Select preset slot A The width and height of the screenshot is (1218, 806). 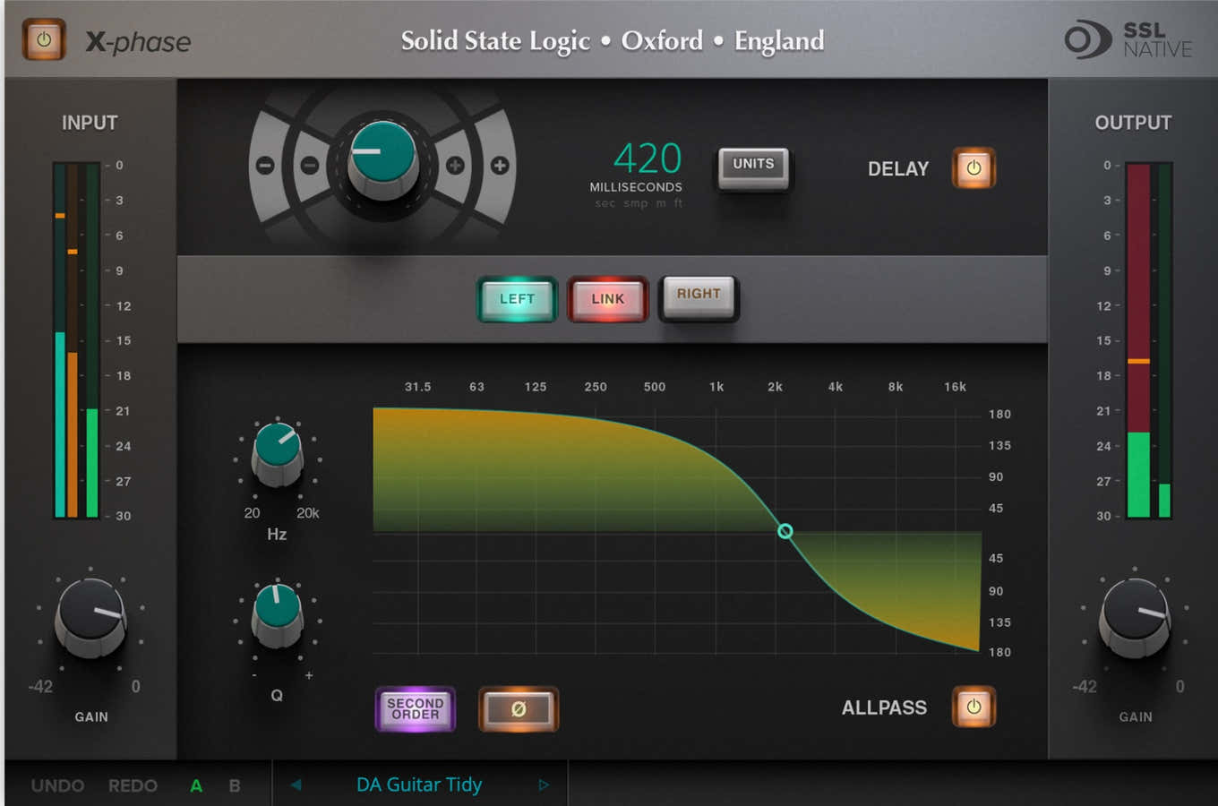click(x=196, y=785)
